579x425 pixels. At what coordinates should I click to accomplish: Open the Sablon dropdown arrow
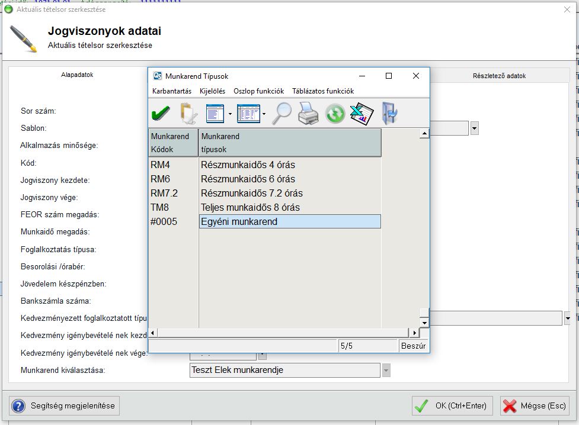(x=474, y=128)
